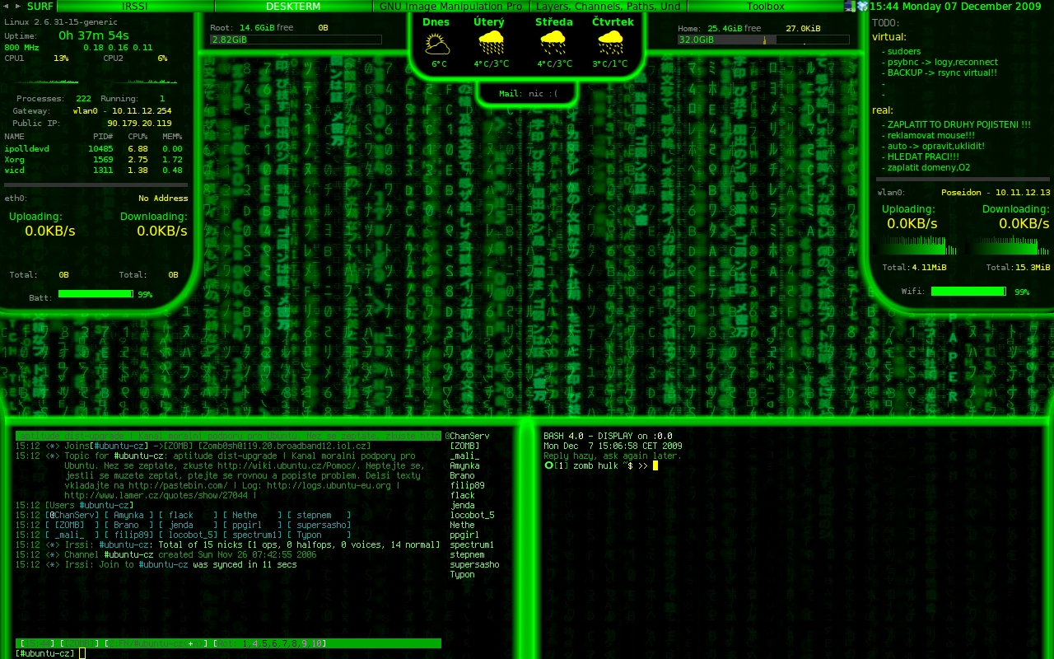Click the 'BASH 4.0 - DISPLAY on :0.0' header
1054x659 pixels.
pyautogui.click(x=608, y=436)
